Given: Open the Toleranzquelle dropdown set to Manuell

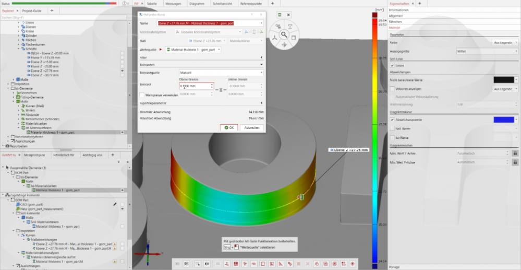Looking at the screenshot, I should click(x=221, y=73).
